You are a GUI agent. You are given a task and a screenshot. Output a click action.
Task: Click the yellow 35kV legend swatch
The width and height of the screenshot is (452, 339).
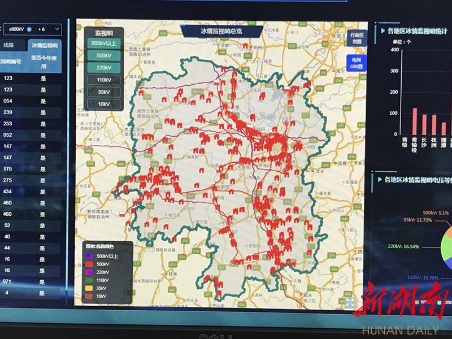89,288
